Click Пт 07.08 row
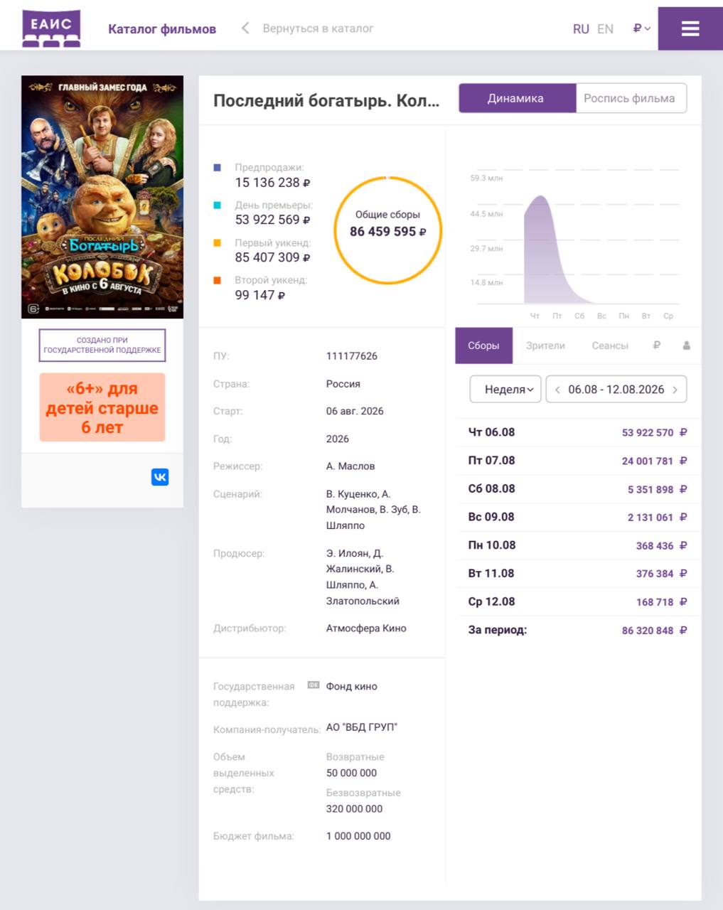 click(x=577, y=461)
